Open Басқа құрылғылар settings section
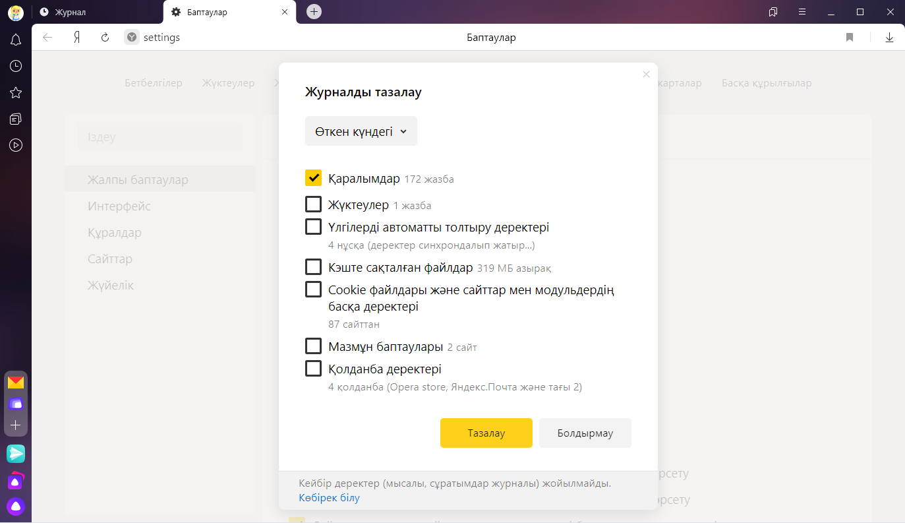 coord(767,83)
